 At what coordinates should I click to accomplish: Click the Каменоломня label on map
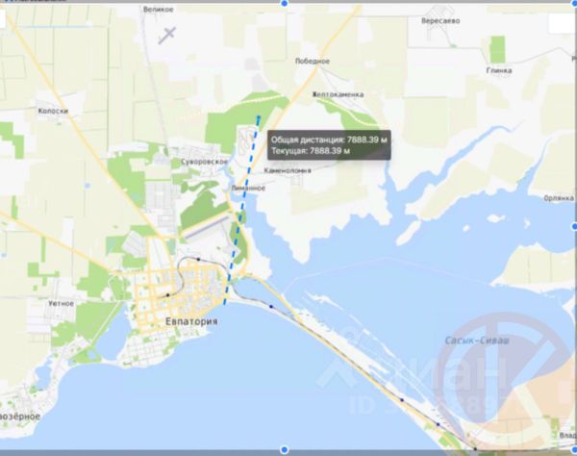click(x=288, y=170)
